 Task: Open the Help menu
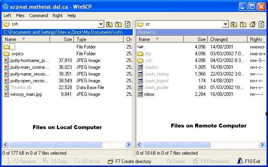(x=71, y=16)
